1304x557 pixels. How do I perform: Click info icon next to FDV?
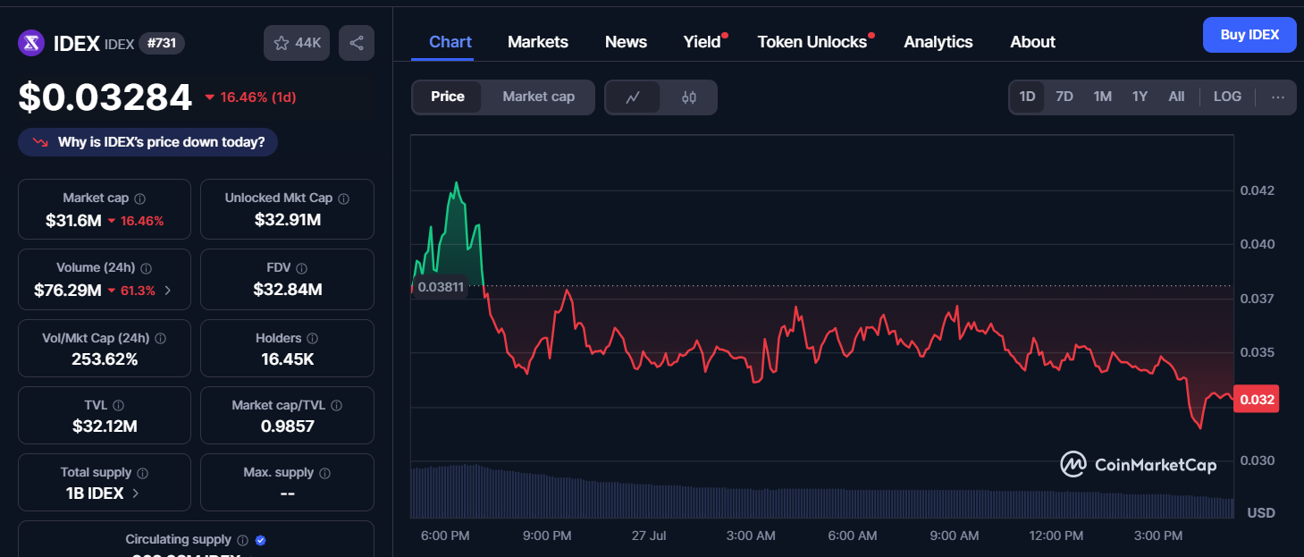pos(302,268)
